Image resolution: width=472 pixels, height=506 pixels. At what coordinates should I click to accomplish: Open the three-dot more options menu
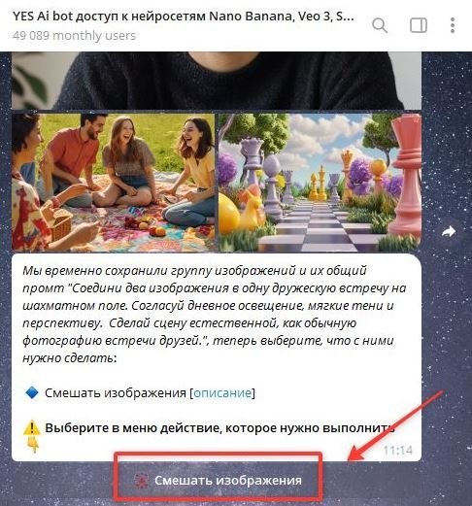click(453, 25)
